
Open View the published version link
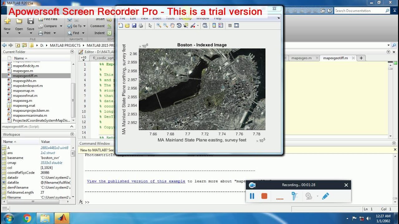pyautogui.click(x=136, y=181)
